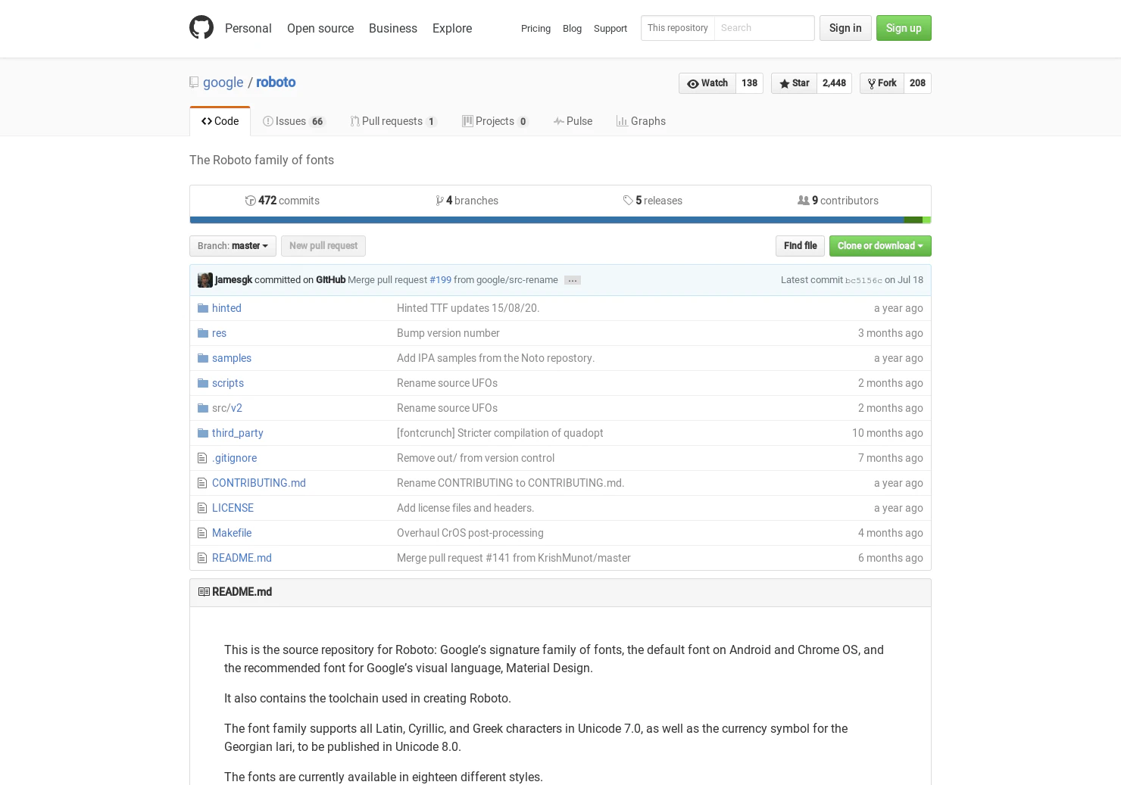Open the samples folder
The width and height of the screenshot is (1121, 785).
(x=232, y=358)
